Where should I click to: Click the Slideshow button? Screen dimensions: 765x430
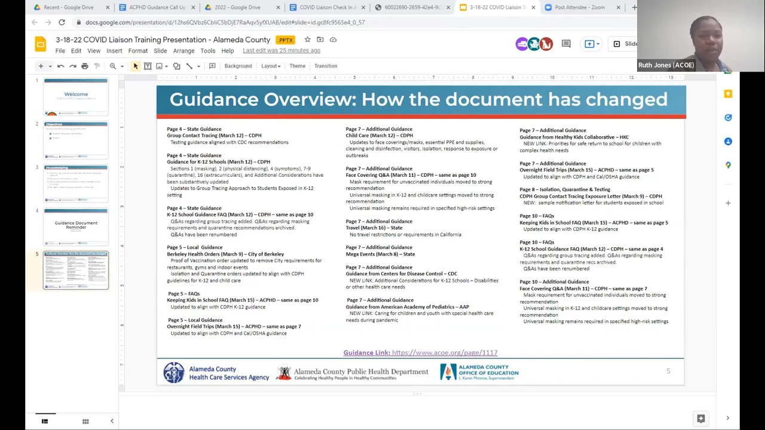click(625, 44)
